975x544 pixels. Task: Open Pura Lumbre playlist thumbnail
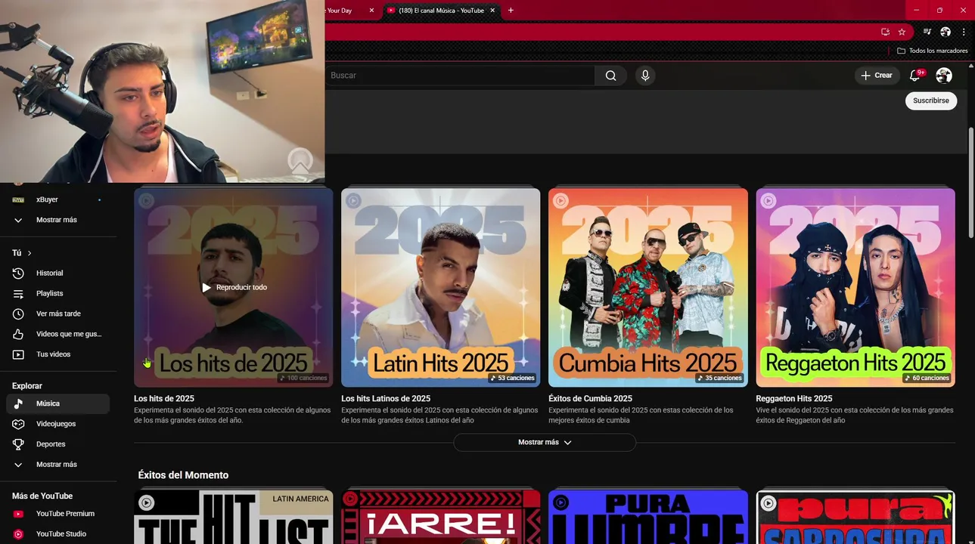click(648, 517)
